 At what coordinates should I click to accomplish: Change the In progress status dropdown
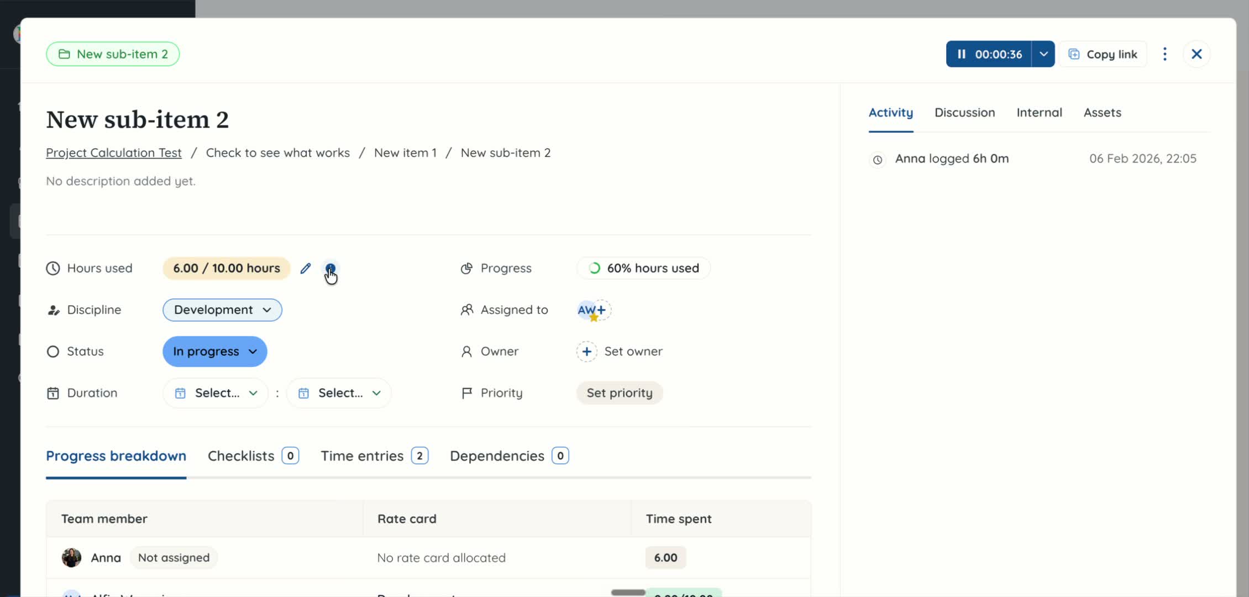[215, 352]
